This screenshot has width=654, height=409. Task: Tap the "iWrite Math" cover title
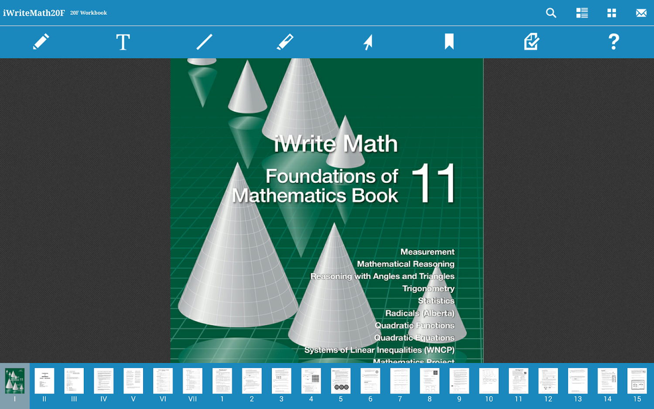pyautogui.click(x=336, y=144)
